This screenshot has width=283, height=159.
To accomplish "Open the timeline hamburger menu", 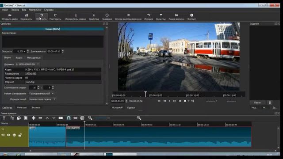I will coord(4,118).
